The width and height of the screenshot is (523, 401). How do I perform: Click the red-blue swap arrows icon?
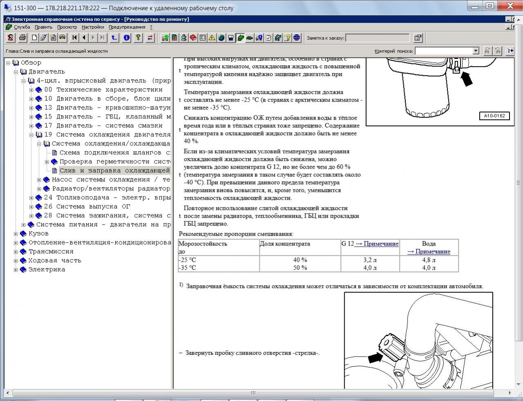150,38
